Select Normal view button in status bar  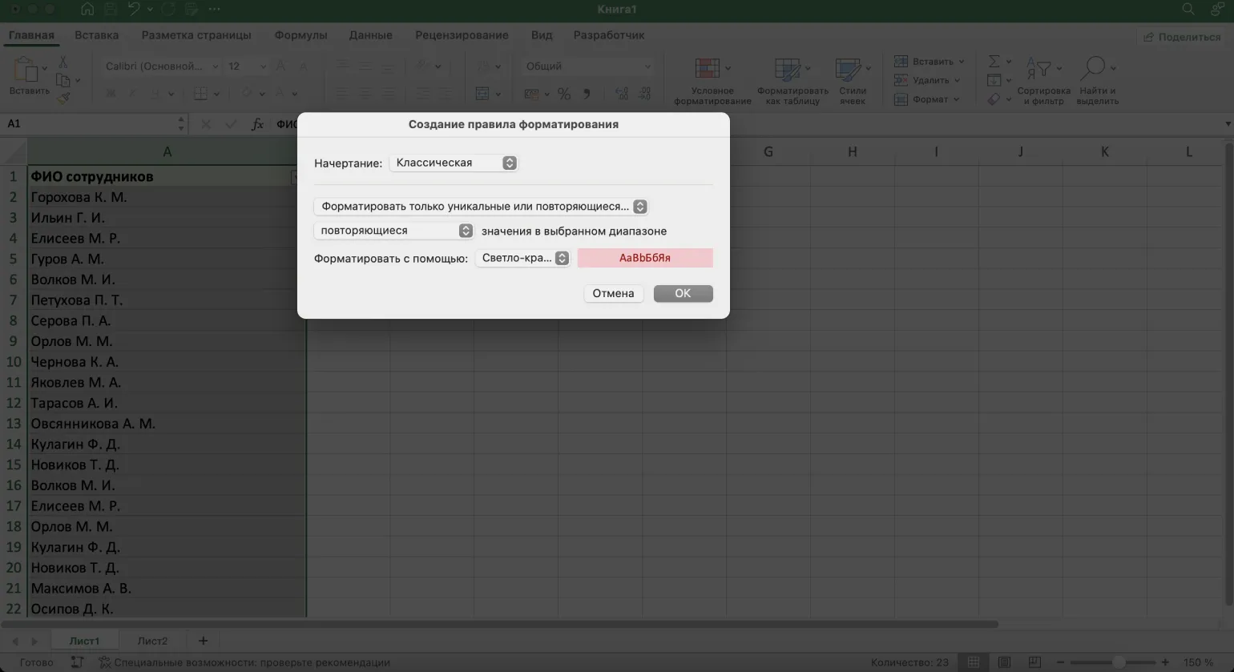coord(974,662)
